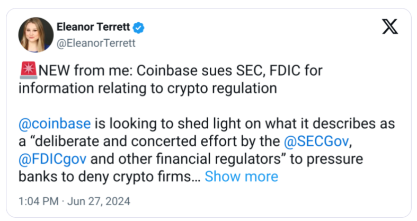
Task: Open the @coinbase mention link
Action: pos(55,124)
